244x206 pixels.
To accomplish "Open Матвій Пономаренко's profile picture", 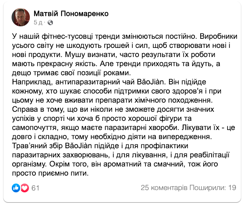I will pos(22,17).
